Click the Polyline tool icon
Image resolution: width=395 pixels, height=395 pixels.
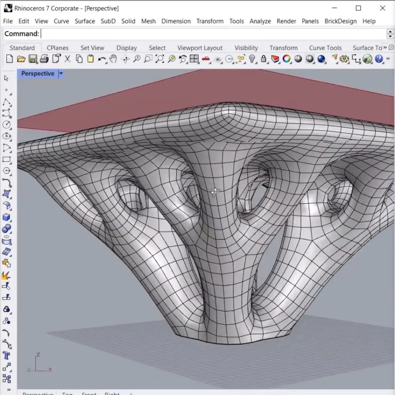[x=7, y=102]
